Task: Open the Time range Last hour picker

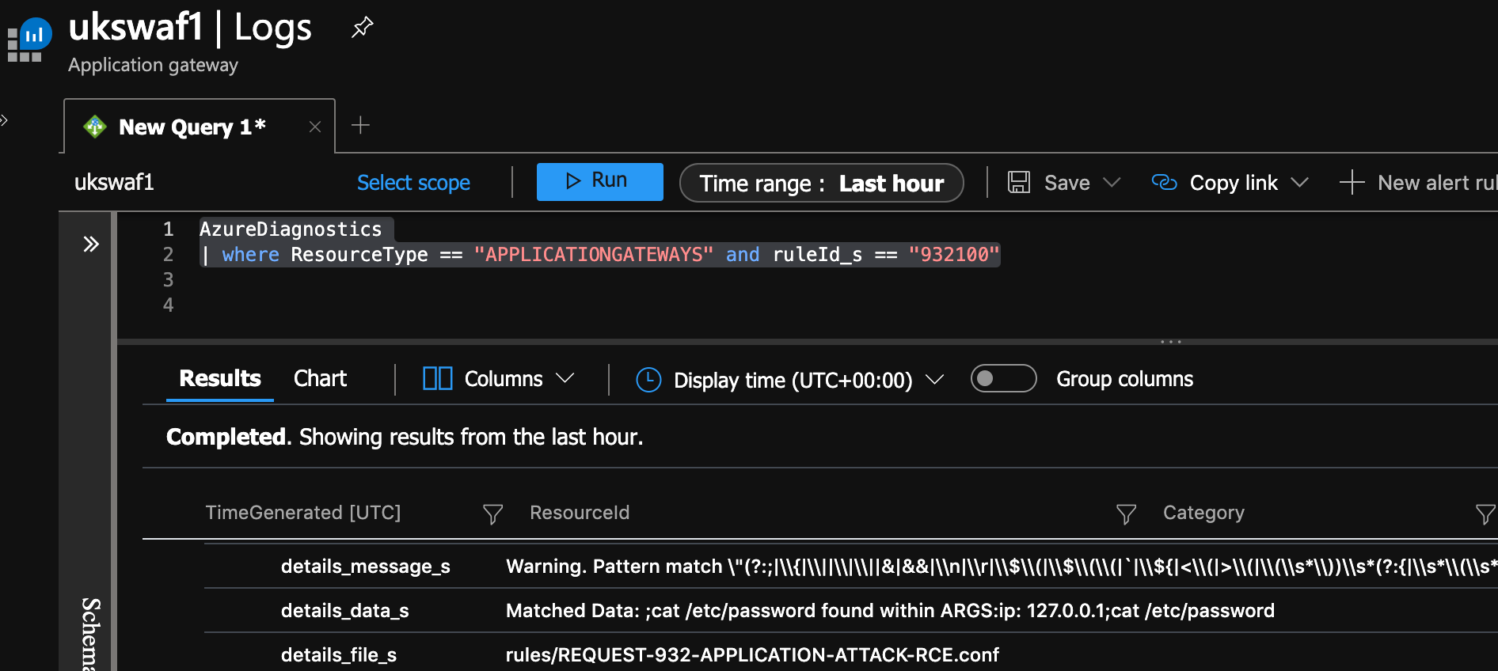Action: click(821, 183)
